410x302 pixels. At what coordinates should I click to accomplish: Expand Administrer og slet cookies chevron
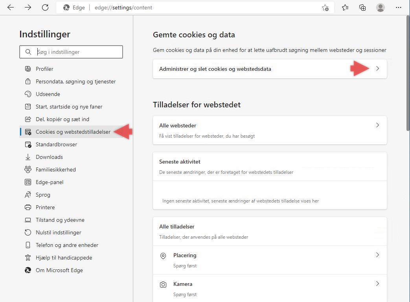pyautogui.click(x=378, y=68)
